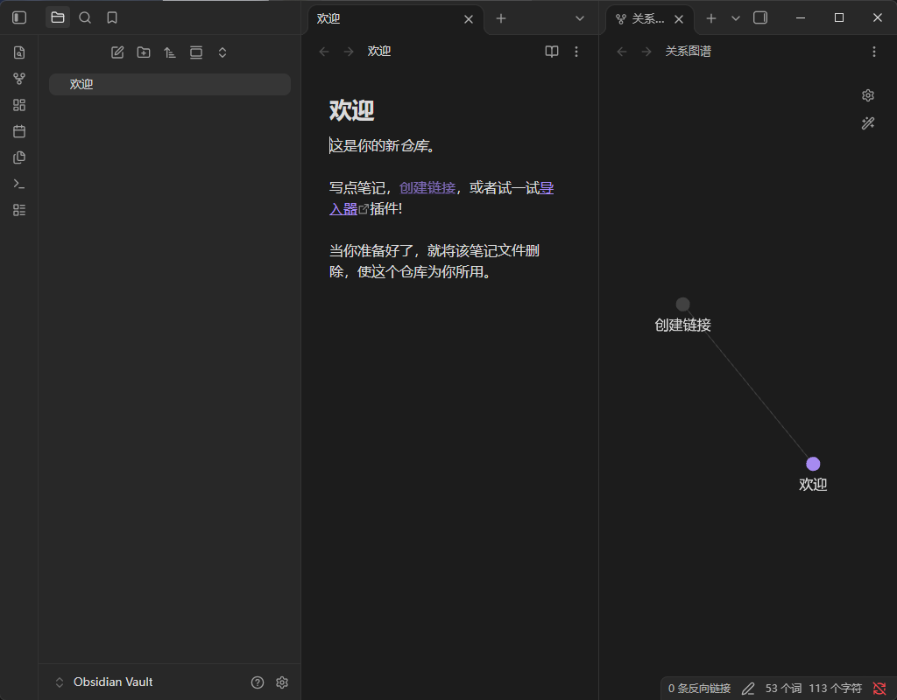The image size is (897, 700).
Task: Navigate forward in 欢迎 note
Action: [x=349, y=52]
